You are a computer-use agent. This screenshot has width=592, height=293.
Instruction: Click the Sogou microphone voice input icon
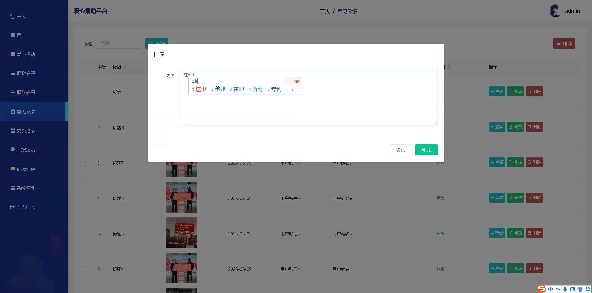565,289
